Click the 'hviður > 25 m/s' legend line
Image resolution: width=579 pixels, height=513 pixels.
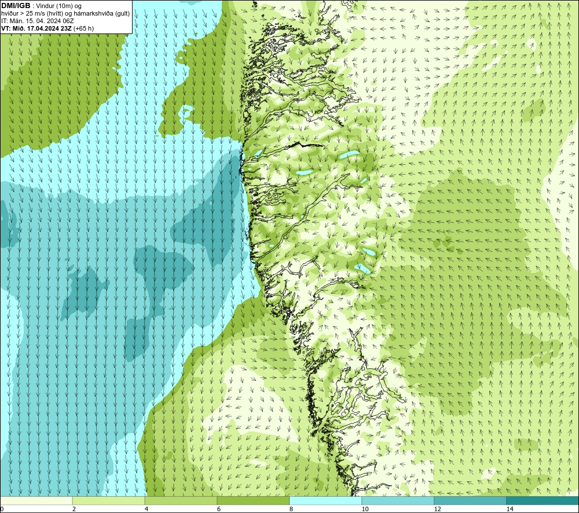65,14
